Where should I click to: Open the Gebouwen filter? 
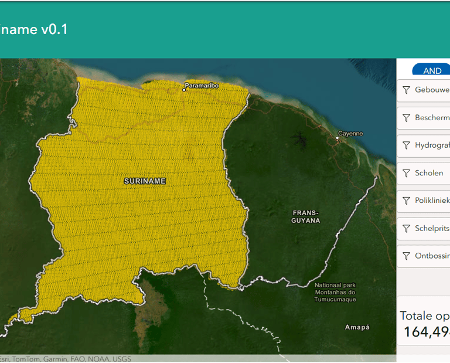(x=424, y=90)
